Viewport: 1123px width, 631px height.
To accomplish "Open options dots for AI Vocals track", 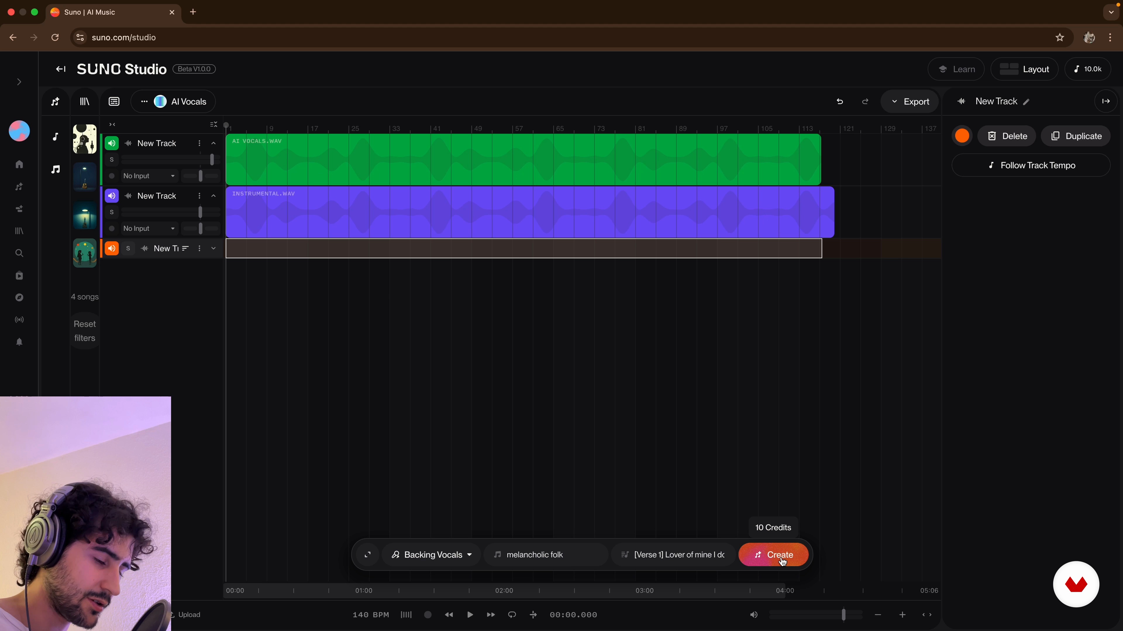I will [199, 143].
